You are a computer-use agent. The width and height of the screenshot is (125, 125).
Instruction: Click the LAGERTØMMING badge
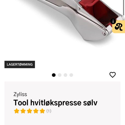[20, 64]
